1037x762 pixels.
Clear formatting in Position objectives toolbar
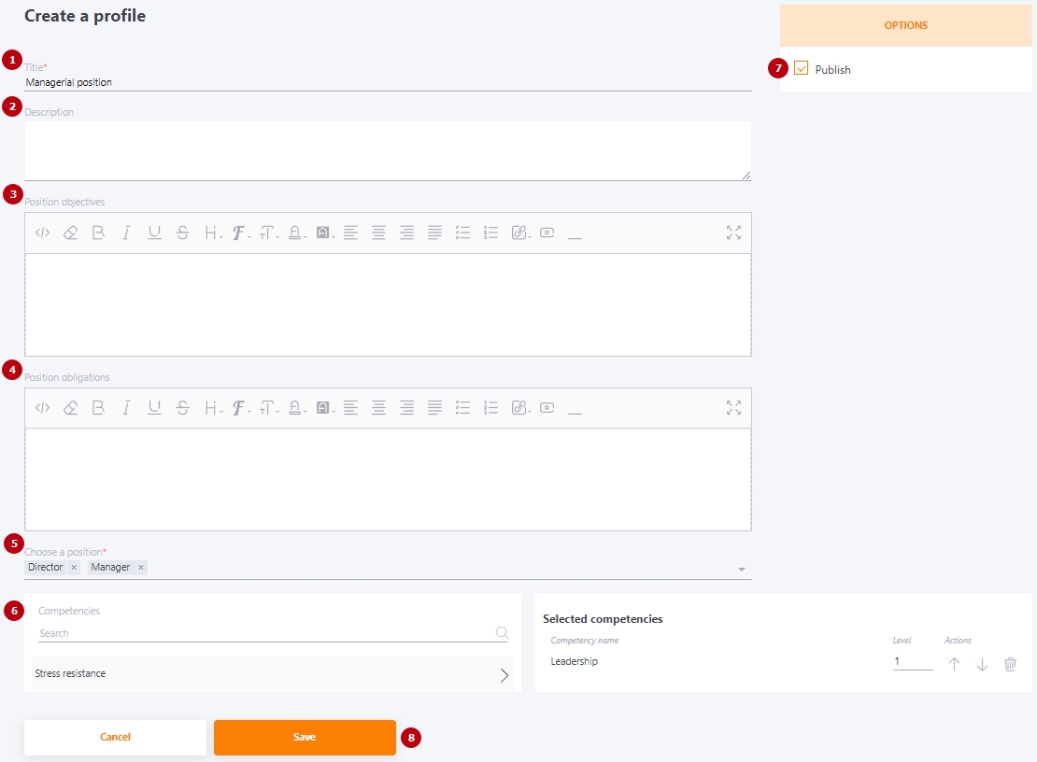pos(71,233)
